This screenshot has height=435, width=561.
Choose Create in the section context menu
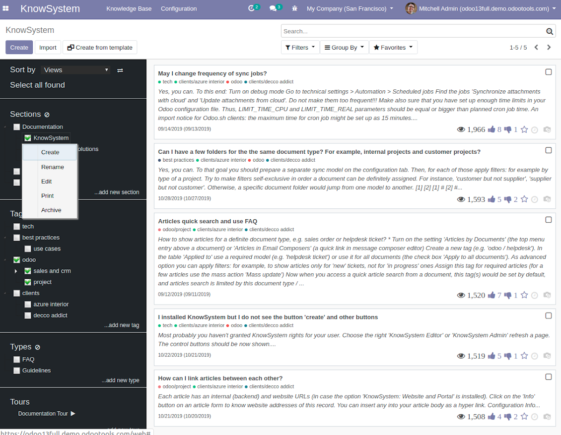tap(50, 152)
